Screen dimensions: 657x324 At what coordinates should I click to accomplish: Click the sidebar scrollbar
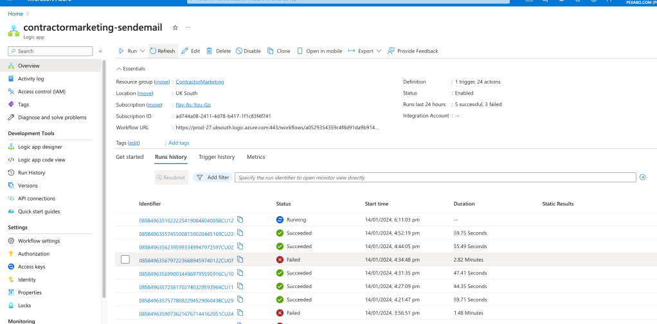(104, 178)
